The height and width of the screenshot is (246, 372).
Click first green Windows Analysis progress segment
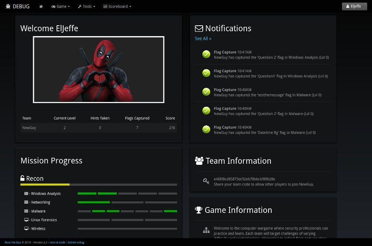(x=87, y=194)
